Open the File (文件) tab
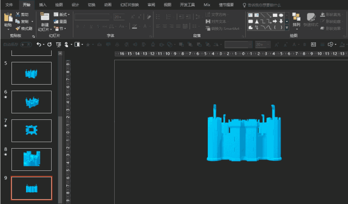Screen dimensions: 348x204 (9, 5)
